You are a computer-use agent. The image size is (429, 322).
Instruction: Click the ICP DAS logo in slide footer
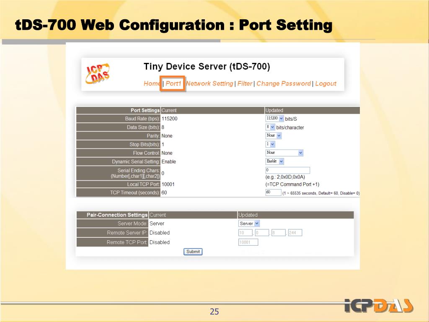coord(379,305)
